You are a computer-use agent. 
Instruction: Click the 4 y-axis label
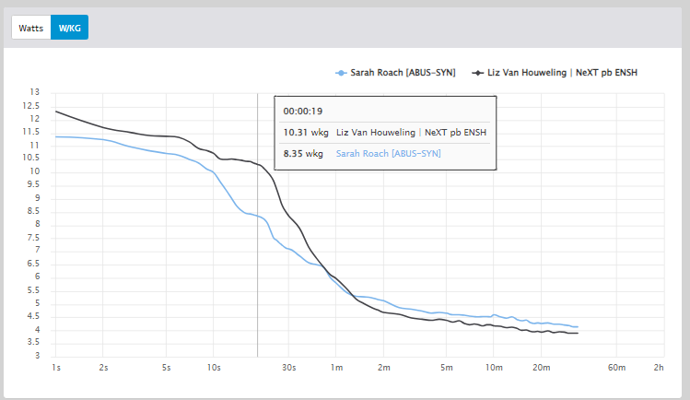(x=37, y=330)
